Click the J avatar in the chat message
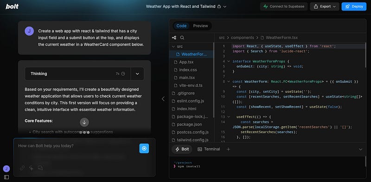371x182 pixels. [29, 31]
